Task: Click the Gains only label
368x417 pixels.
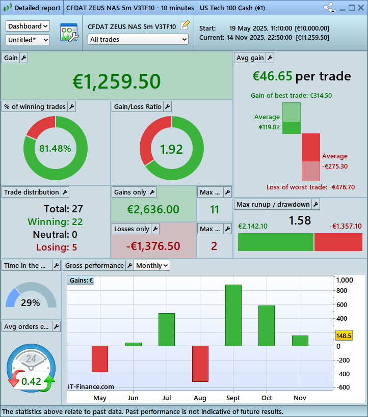Action: pos(130,192)
